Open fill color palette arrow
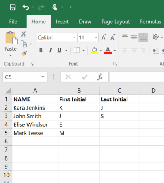 click(101, 51)
